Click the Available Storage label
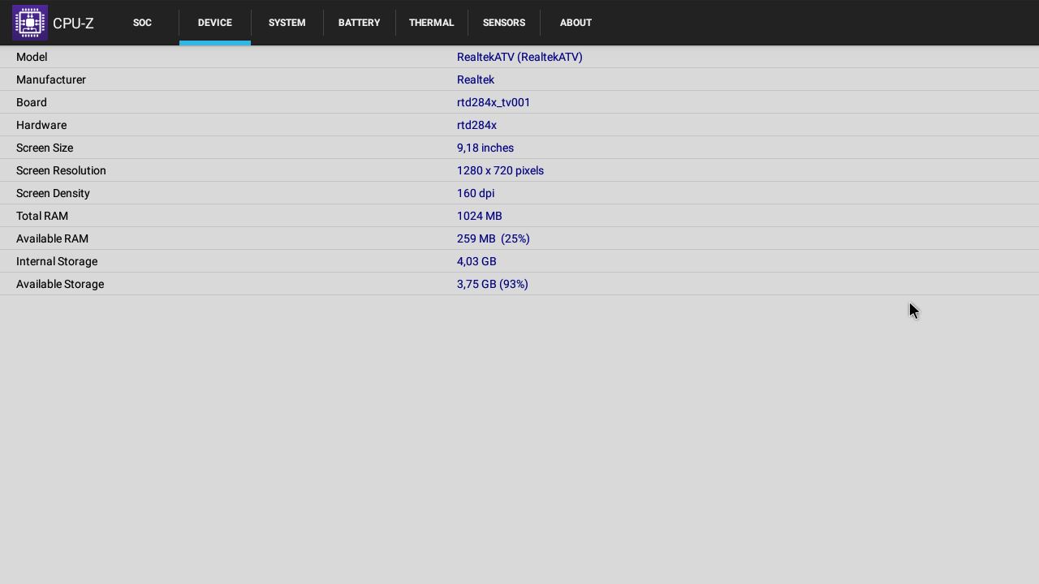The height and width of the screenshot is (584, 1039). tap(60, 284)
